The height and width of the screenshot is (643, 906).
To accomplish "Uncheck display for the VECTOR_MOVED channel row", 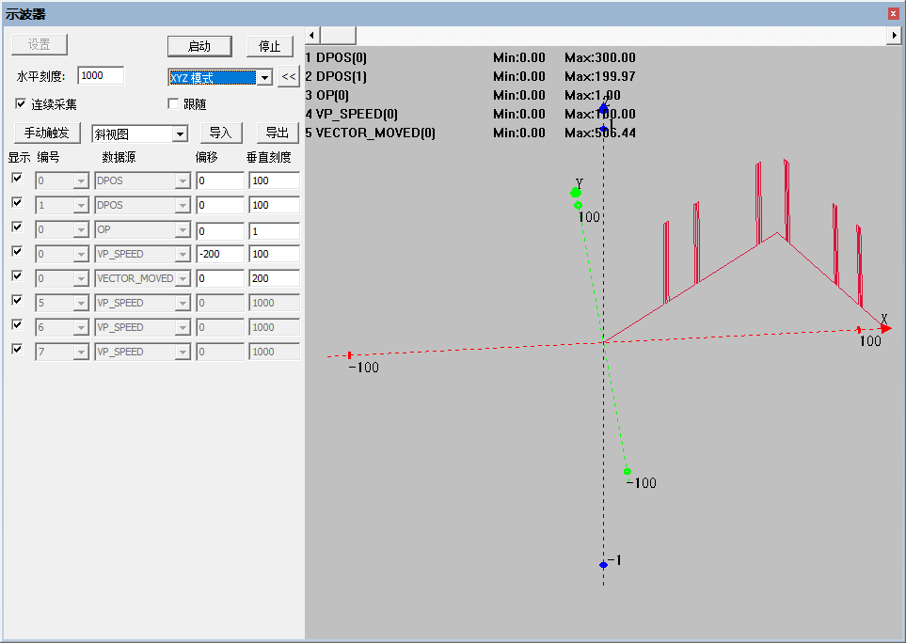I will 17,275.
